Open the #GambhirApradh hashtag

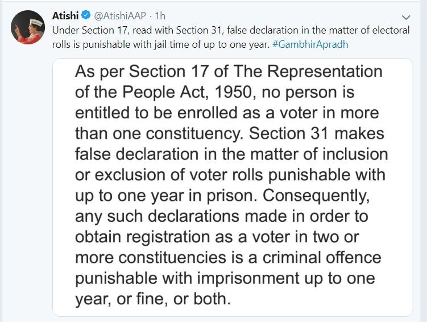click(x=310, y=44)
